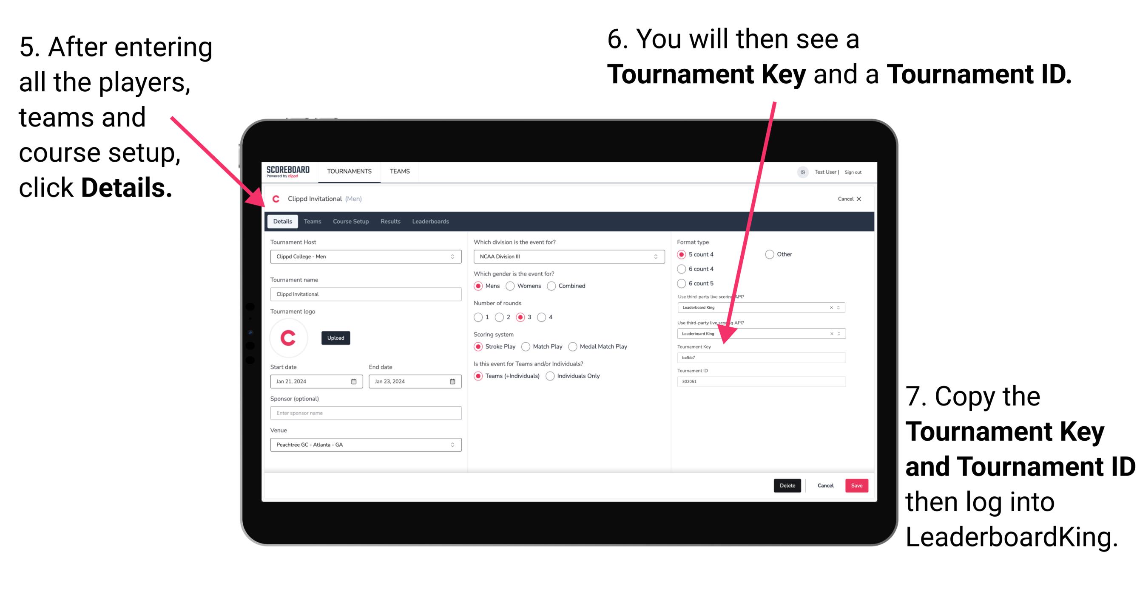Click the TOURNAMENTS menu item
This screenshot has height=611, width=1137.
tap(349, 171)
